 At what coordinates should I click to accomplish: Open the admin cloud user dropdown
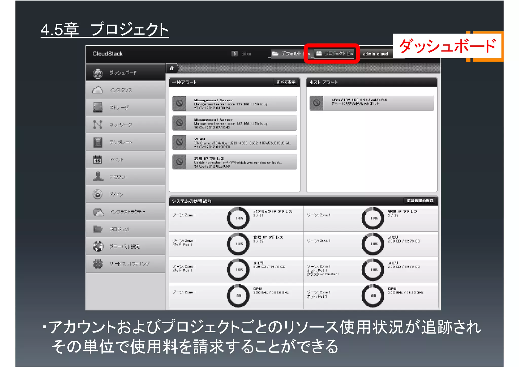[375, 54]
